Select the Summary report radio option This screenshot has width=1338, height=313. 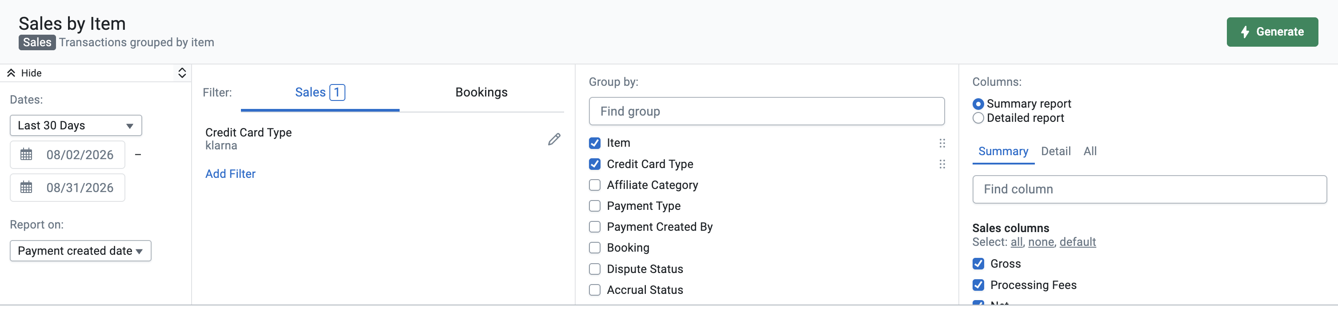tap(978, 104)
